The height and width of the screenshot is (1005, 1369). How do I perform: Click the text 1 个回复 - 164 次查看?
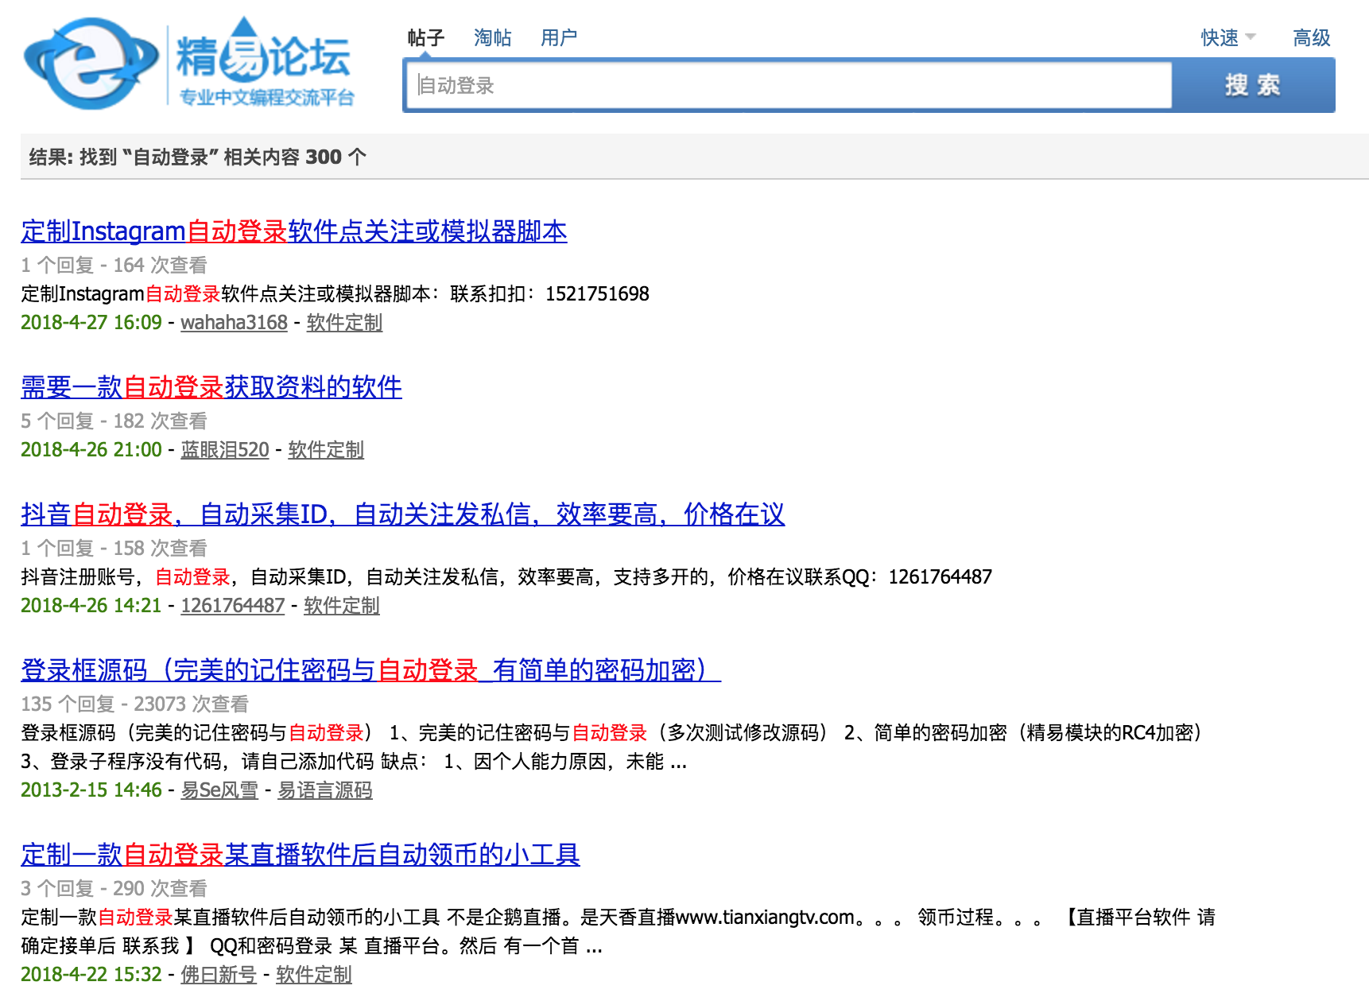pyautogui.click(x=114, y=265)
